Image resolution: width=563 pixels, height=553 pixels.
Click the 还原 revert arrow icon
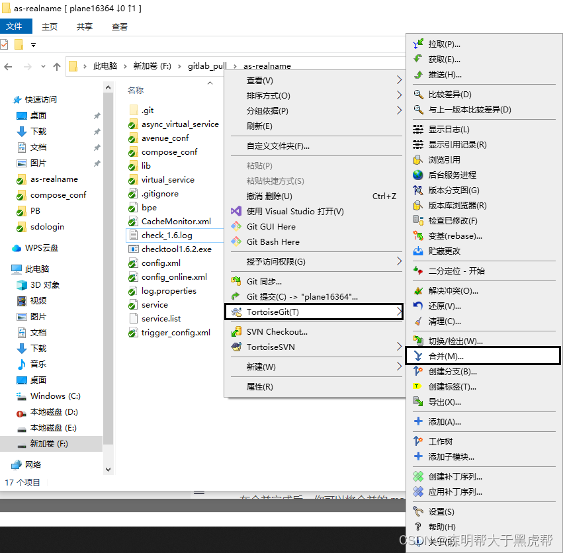click(418, 306)
